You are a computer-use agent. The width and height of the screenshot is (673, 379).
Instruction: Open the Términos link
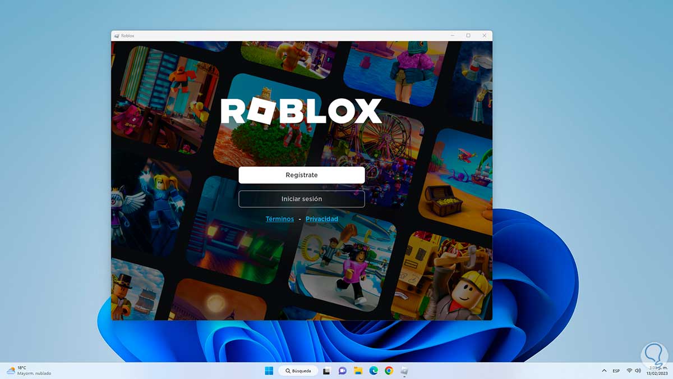pos(280,219)
